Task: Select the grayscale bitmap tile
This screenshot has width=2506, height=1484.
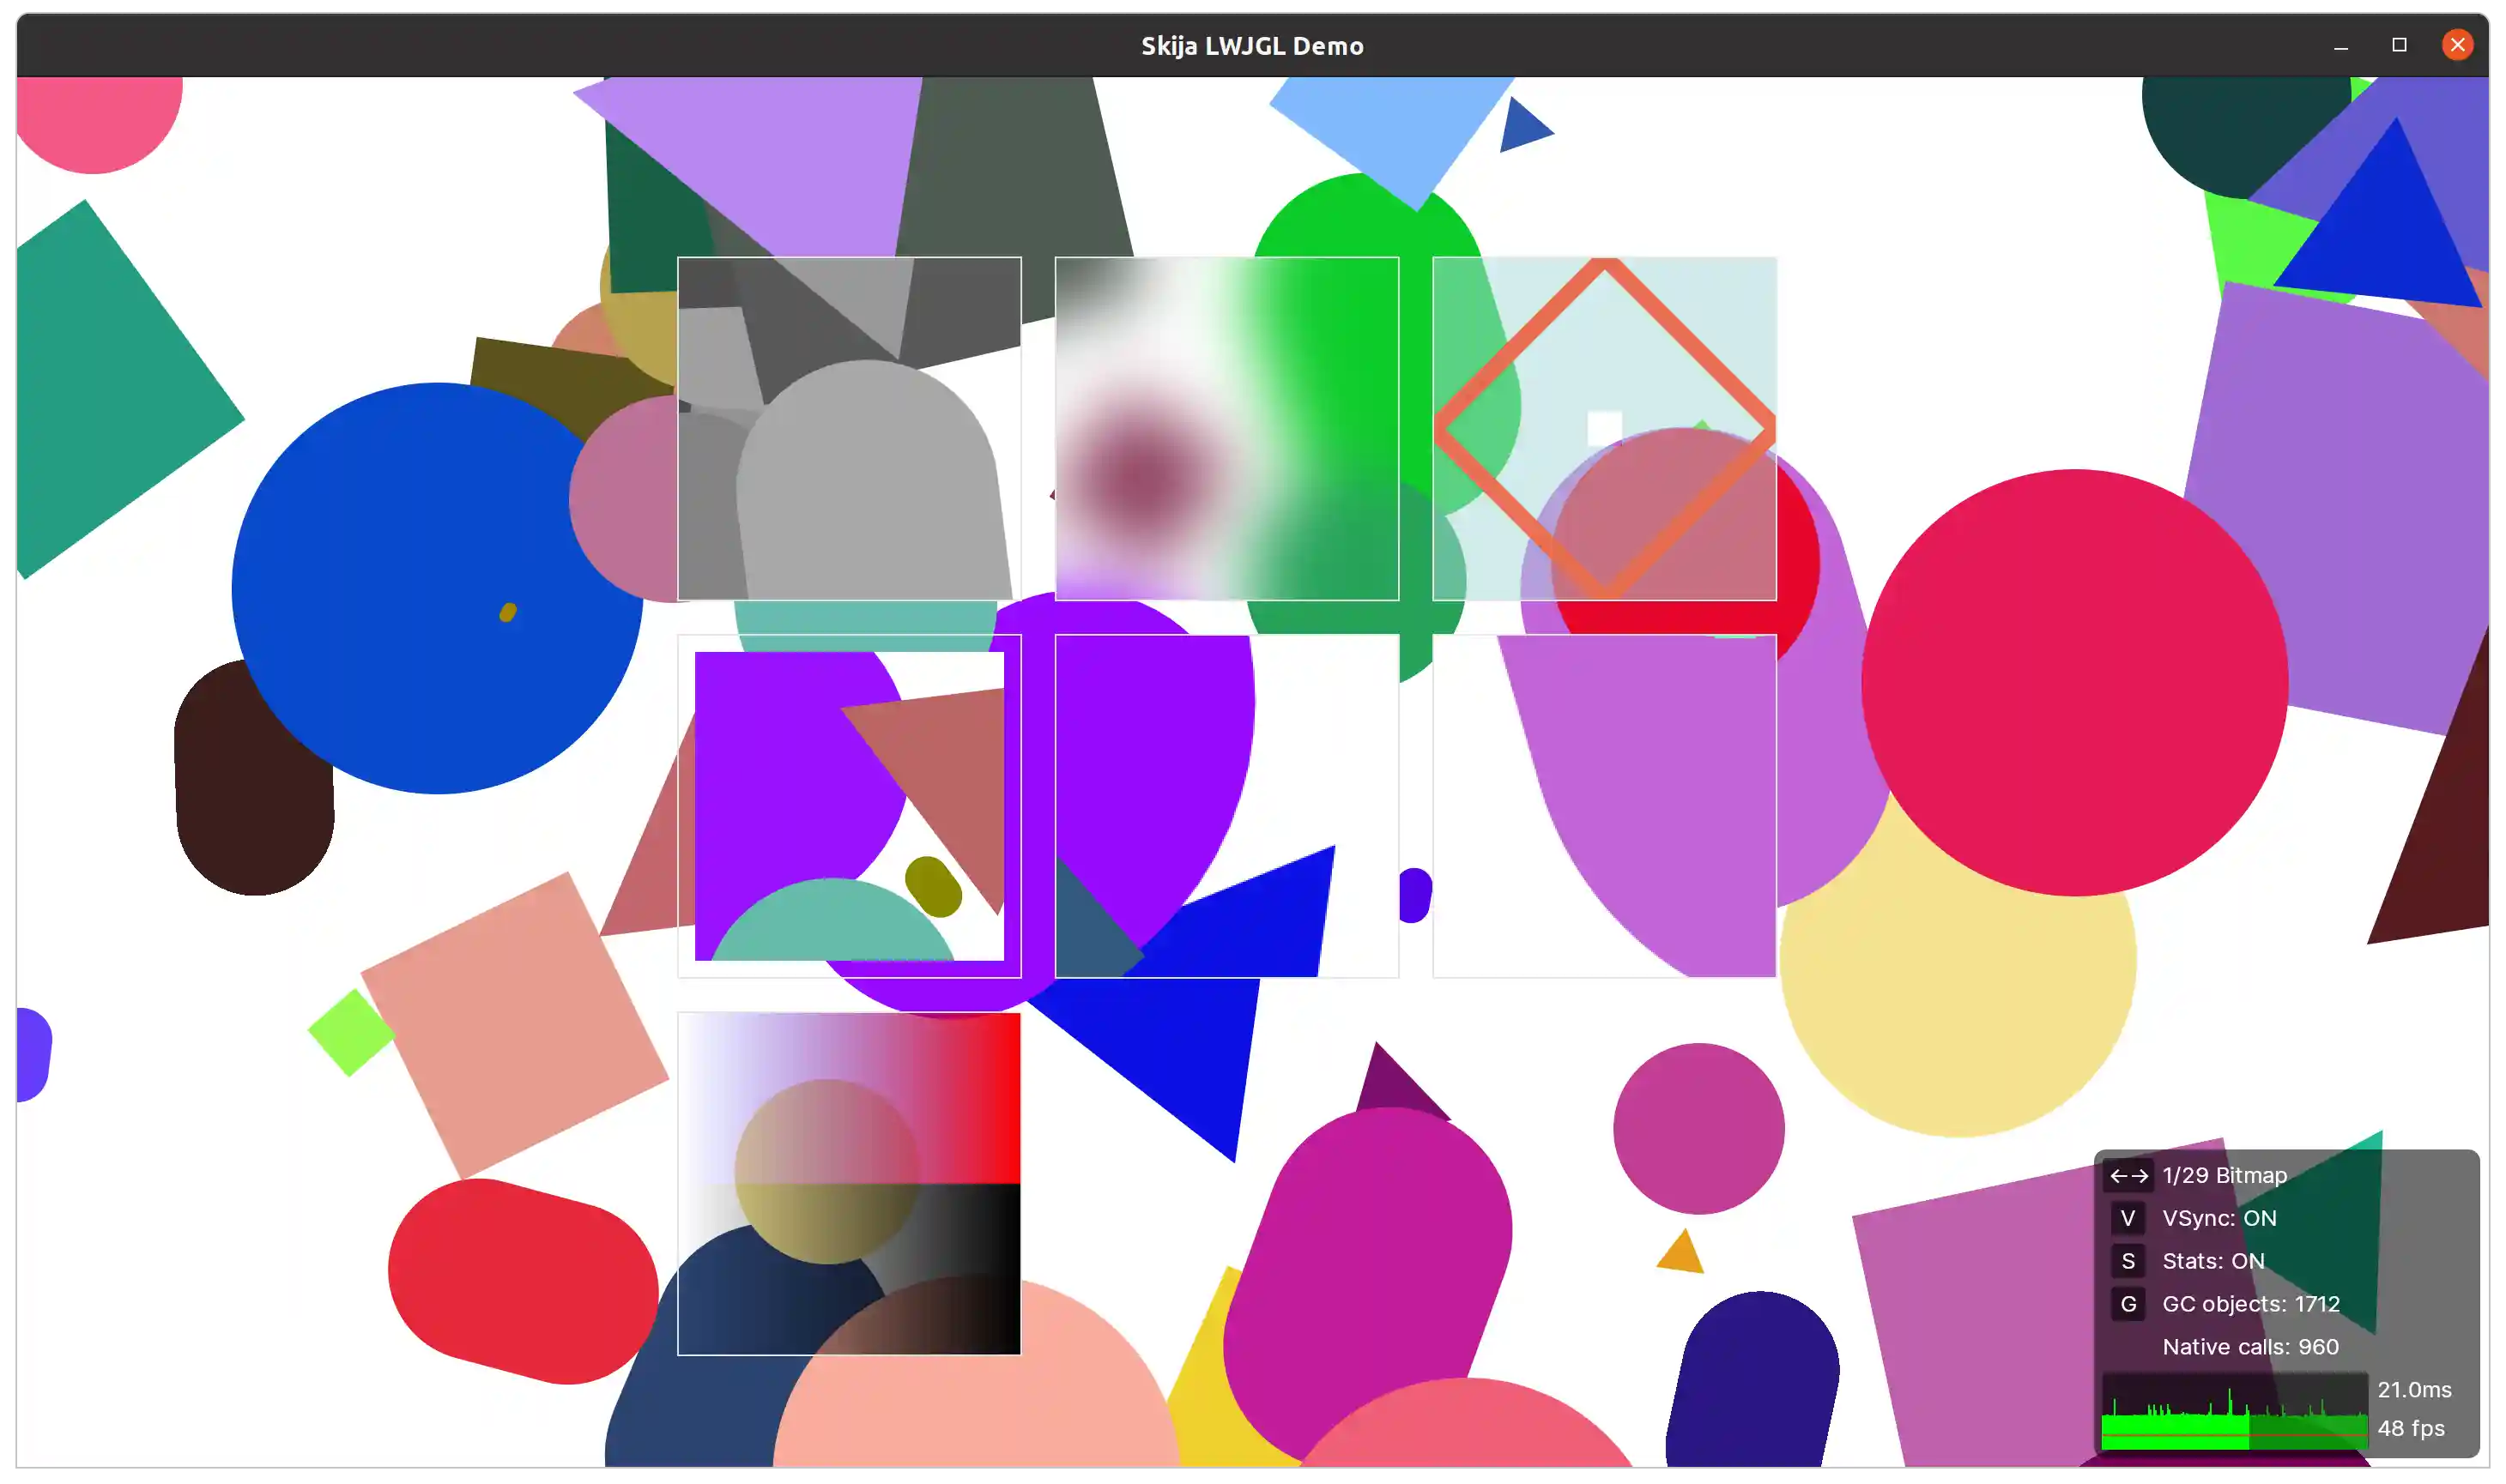Action: [x=850, y=429]
